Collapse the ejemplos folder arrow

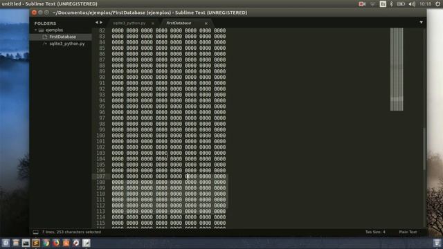click(x=36, y=30)
